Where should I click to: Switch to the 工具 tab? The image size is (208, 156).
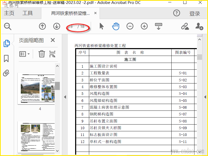point(28,13)
